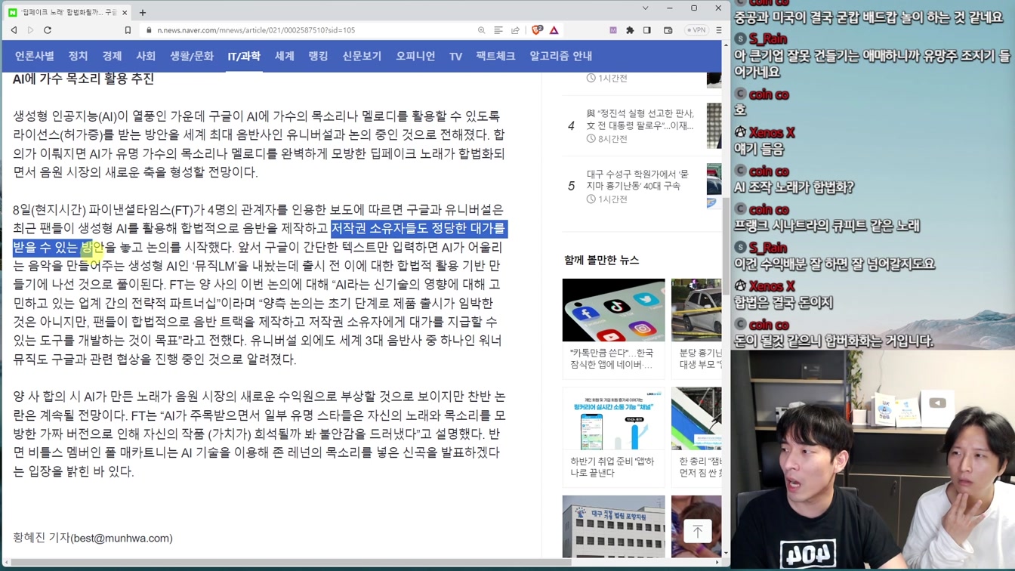This screenshot has width=1015, height=571.
Task: Click the reporter email best@munhwa.com
Action: tap(122, 538)
